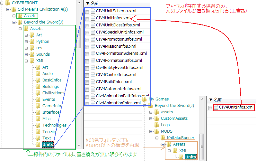The image size is (257, 161).
Task: Select the Logs folder in tree
Action: pos(165,125)
